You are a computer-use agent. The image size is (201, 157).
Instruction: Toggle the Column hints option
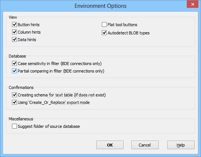(14, 32)
